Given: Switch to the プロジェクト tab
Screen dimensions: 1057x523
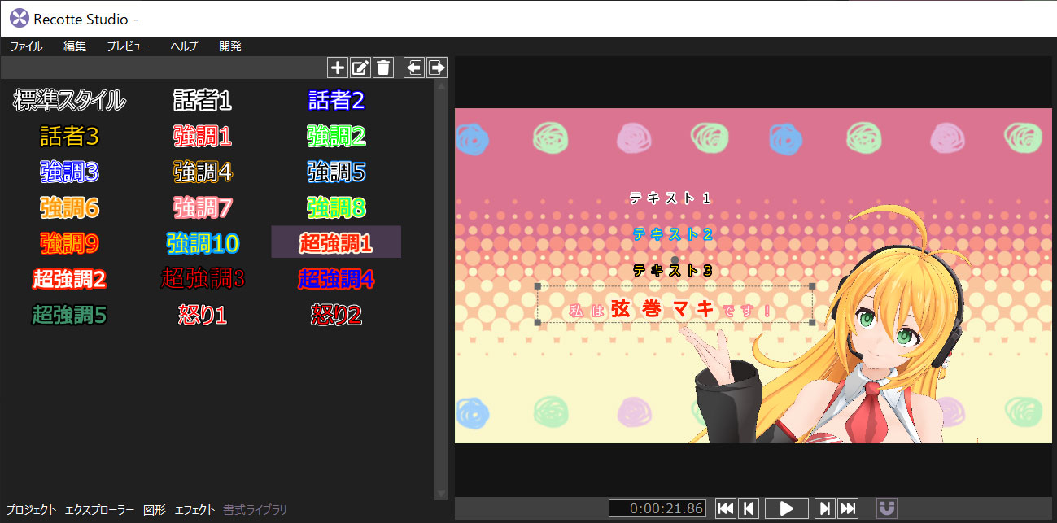Looking at the screenshot, I should (x=31, y=510).
